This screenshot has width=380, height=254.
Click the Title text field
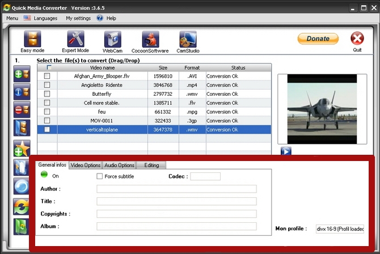[x=176, y=201]
